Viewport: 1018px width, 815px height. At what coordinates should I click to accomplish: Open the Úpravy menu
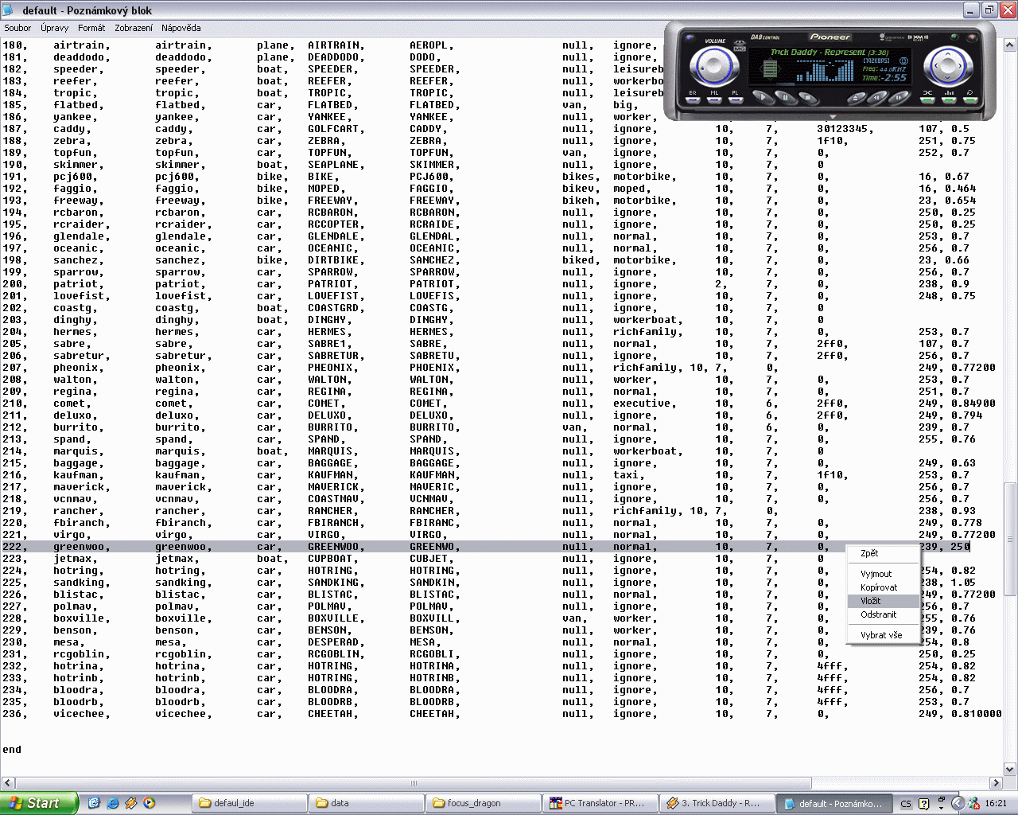pyautogui.click(x=55, y=28)
